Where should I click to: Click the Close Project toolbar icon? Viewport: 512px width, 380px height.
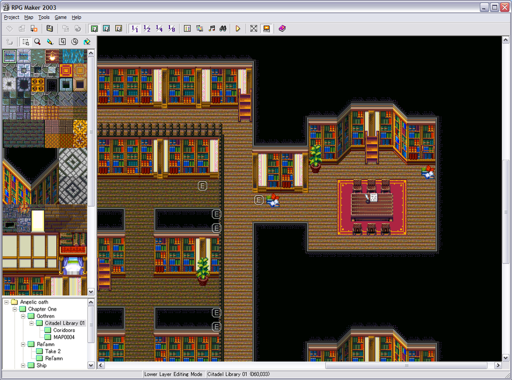click(x=34, y=28)
